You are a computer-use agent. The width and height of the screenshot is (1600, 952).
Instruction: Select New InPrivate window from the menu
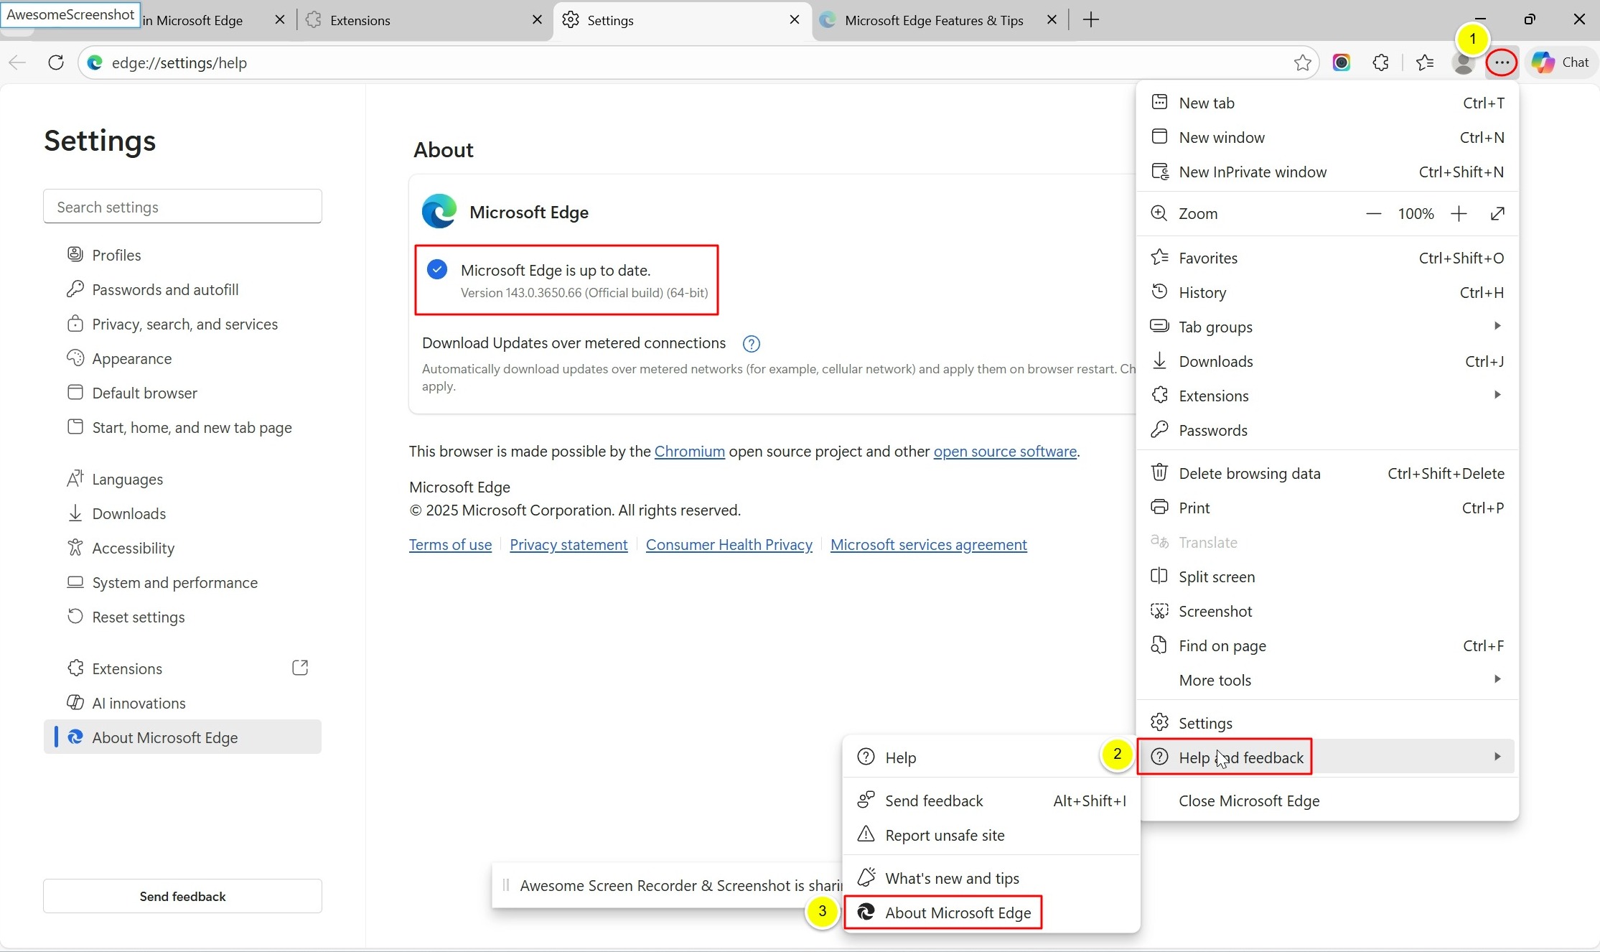(1253, 172)
